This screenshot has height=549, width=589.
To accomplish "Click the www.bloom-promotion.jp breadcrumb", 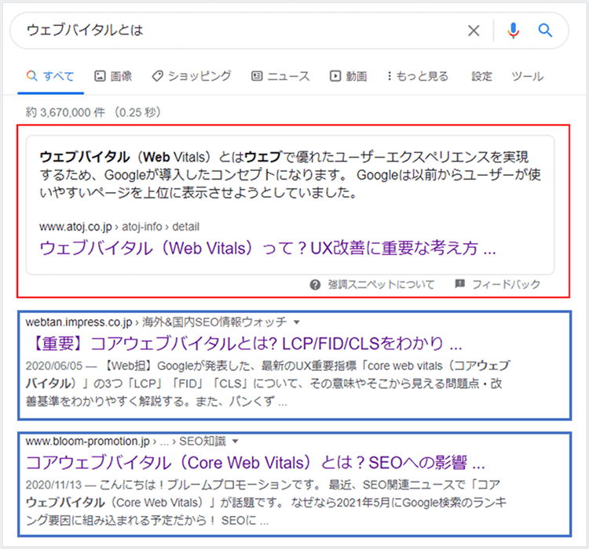I will click(x=126, y=441).
